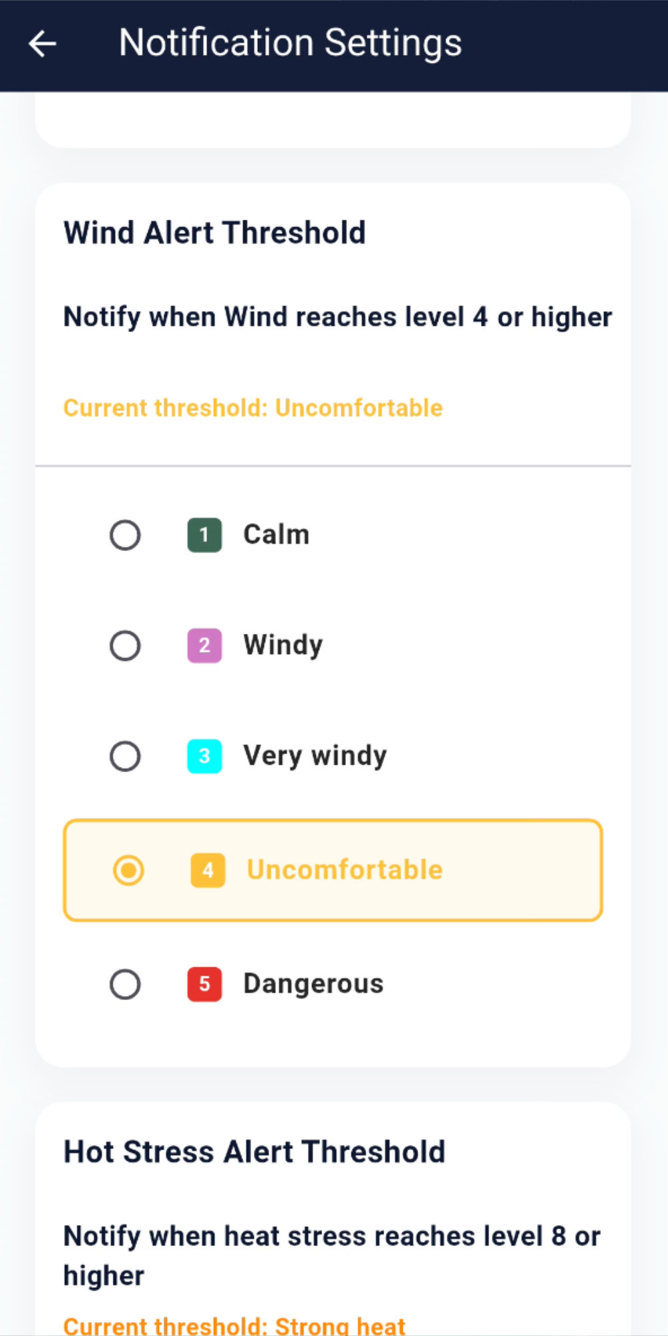The height and width of the screenshot is (1336, 668).
Task: Choose the Windy level label
Action: pos(283,645)
